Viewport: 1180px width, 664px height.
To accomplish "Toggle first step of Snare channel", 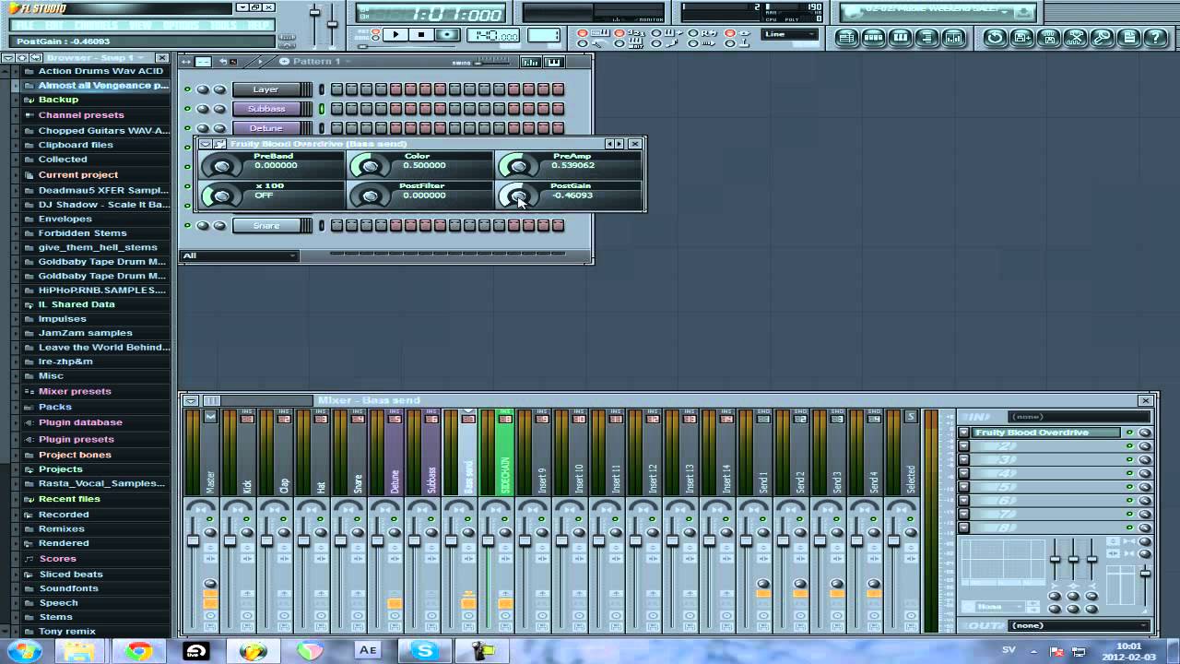I will click(336, 226).
